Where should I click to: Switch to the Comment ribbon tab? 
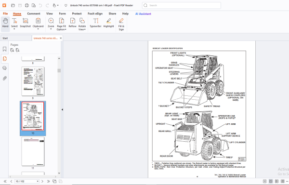(34, 13)
